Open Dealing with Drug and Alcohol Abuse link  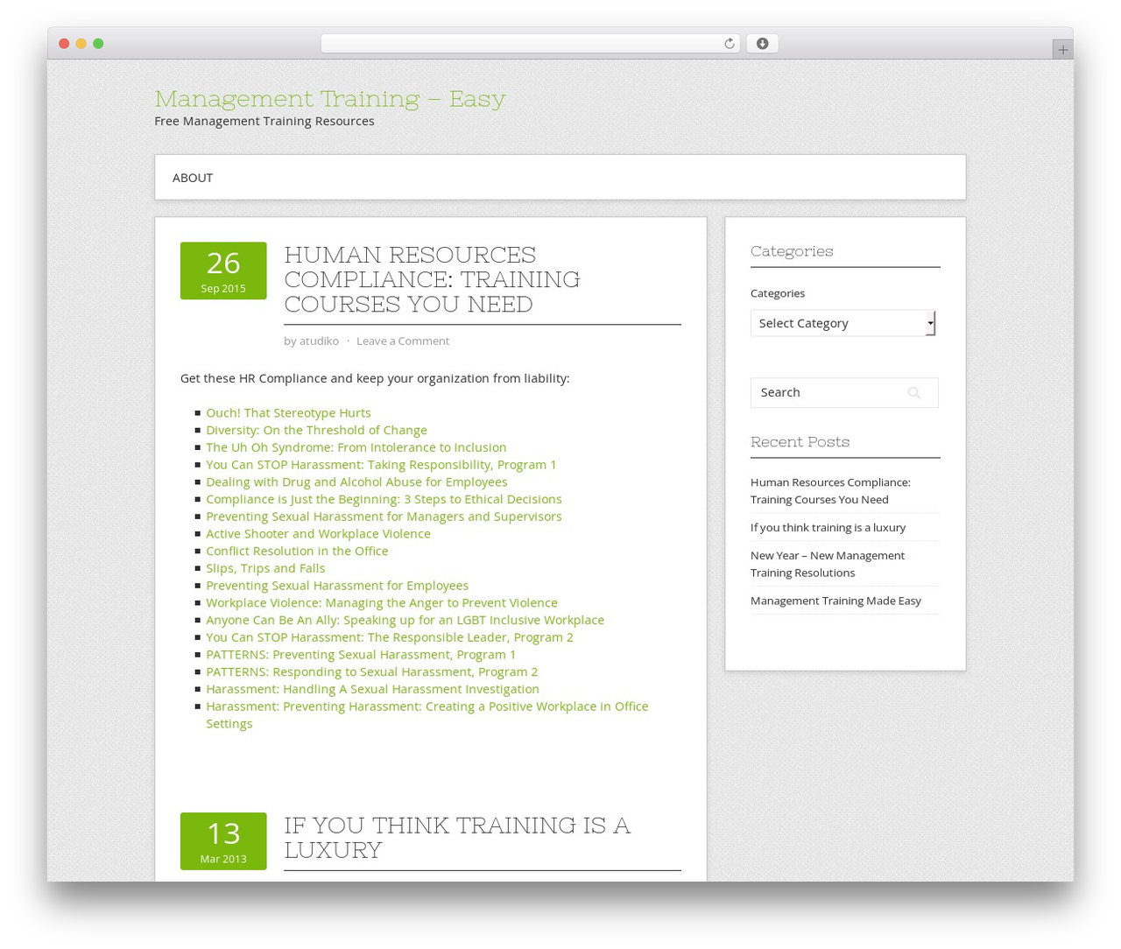click(x=356, y=482)
